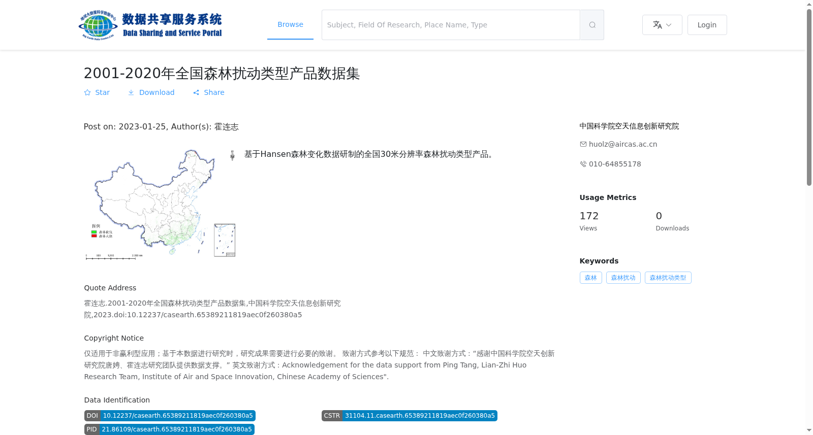Click the author name 霍连志
The height and width of the screenshot is (435, 813).
click(x=226, y=127)
